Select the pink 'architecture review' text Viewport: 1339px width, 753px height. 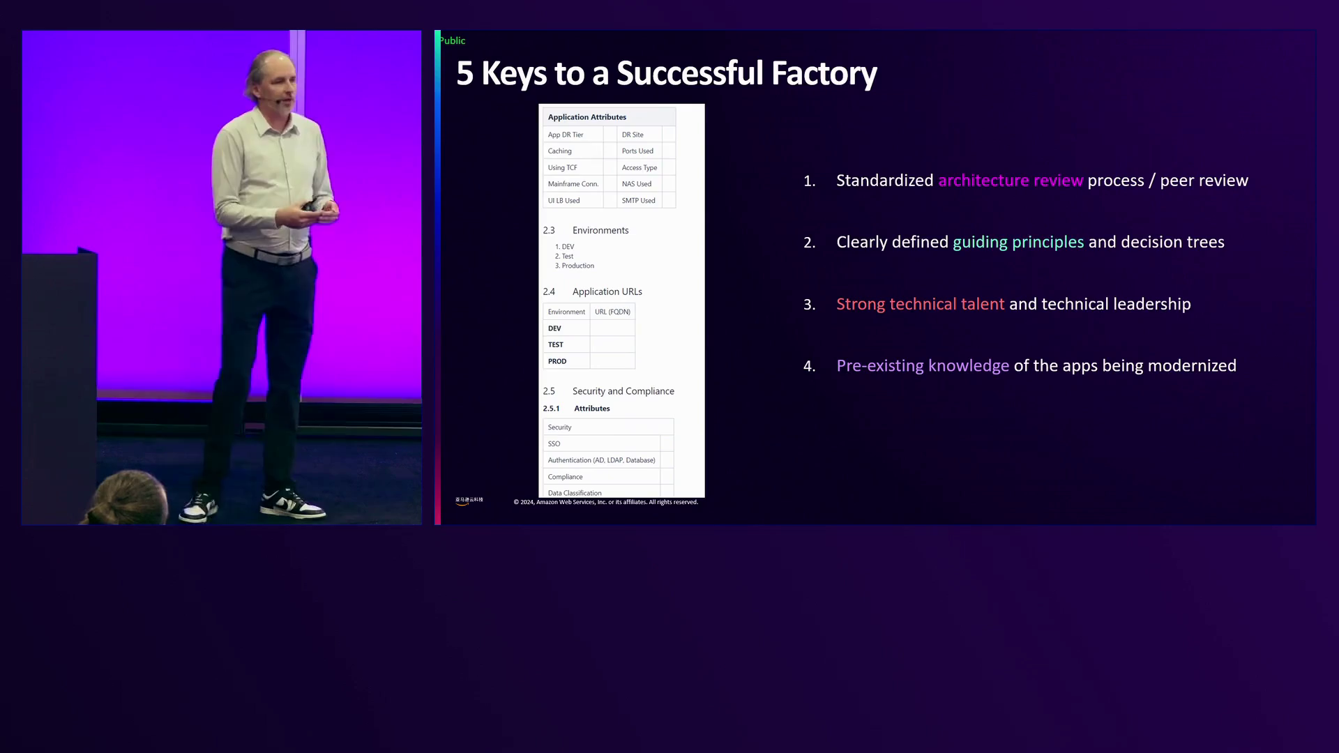coord(1010,181)
